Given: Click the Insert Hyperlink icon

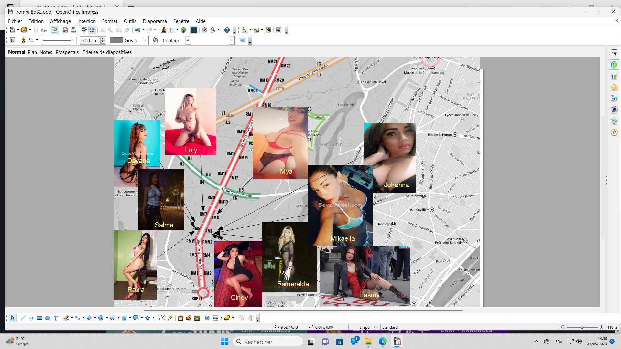Looking at the screenshot, I should (183, 30).
